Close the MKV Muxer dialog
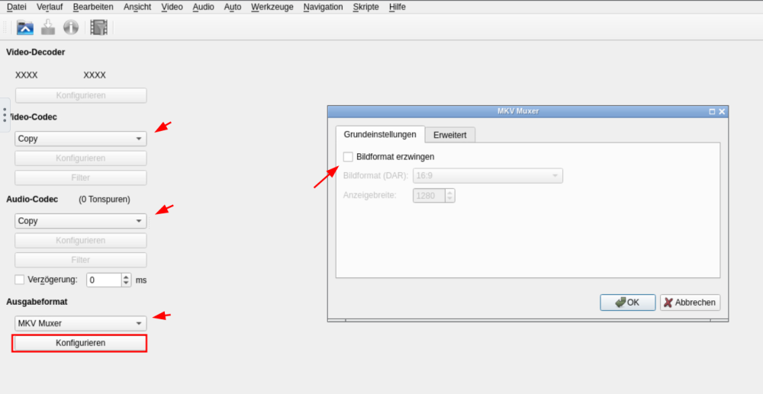This screenshot has height=394, width=763. click(722, 111)
